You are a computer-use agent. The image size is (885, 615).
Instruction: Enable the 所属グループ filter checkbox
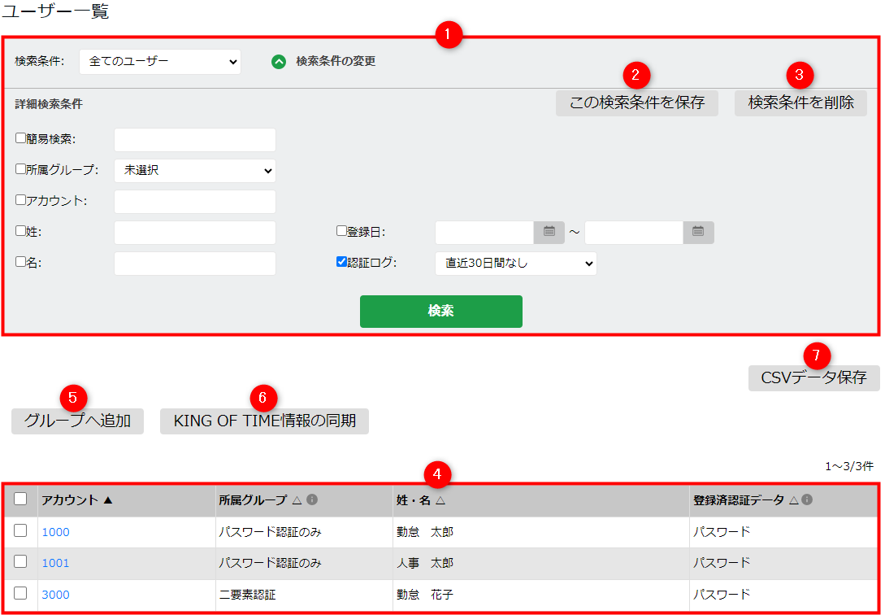pyautogui.click(x=20, y=169)
